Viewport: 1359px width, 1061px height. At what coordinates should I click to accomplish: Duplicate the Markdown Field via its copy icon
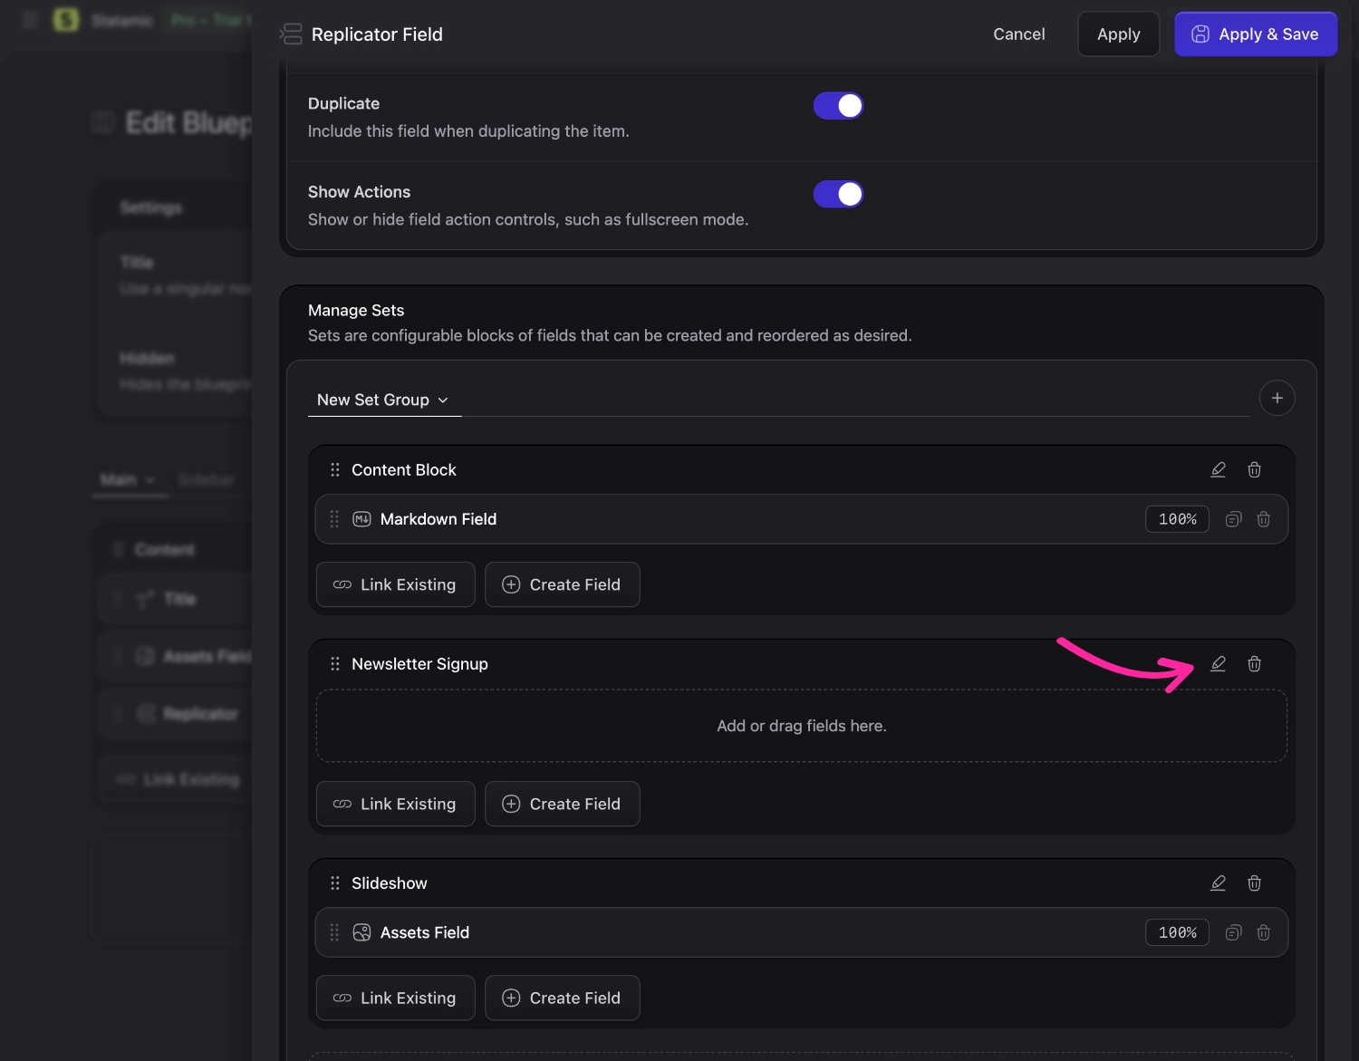coord(1232,519)
